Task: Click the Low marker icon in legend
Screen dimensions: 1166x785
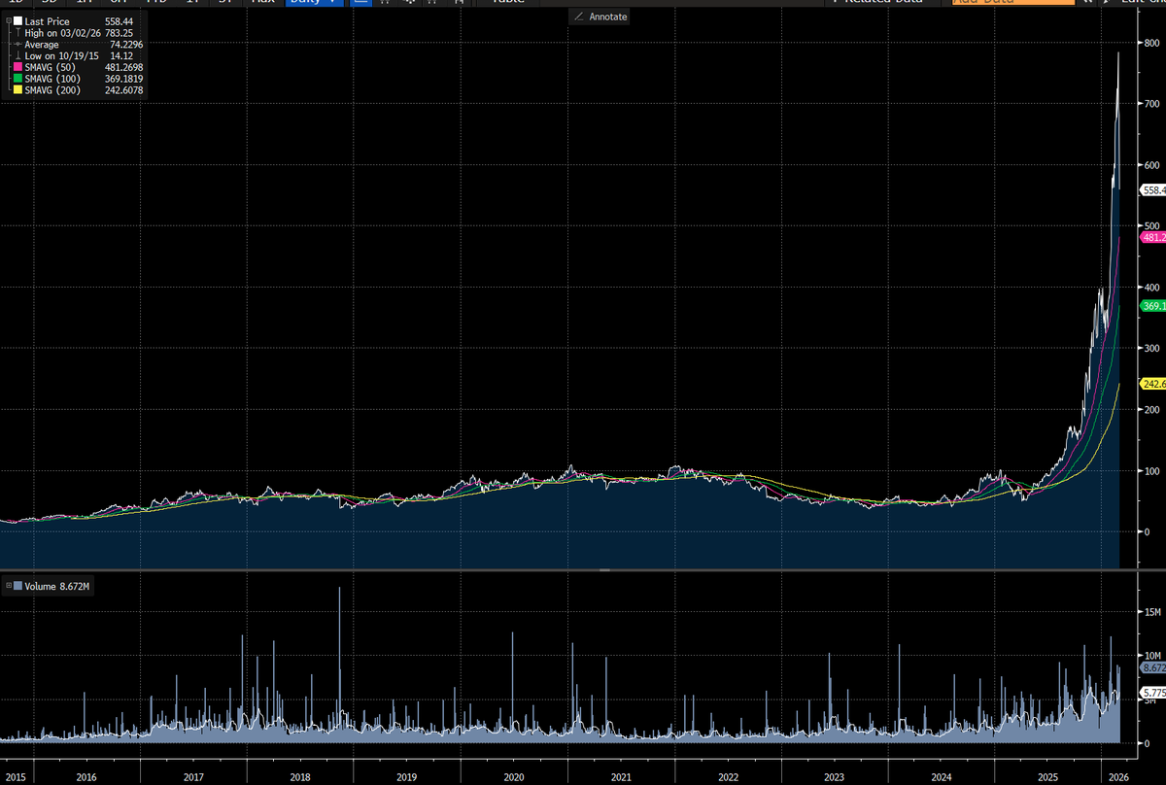Action: point(18,56)
